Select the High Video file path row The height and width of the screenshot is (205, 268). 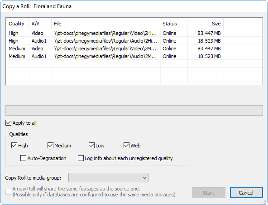(x=105, y=33)
